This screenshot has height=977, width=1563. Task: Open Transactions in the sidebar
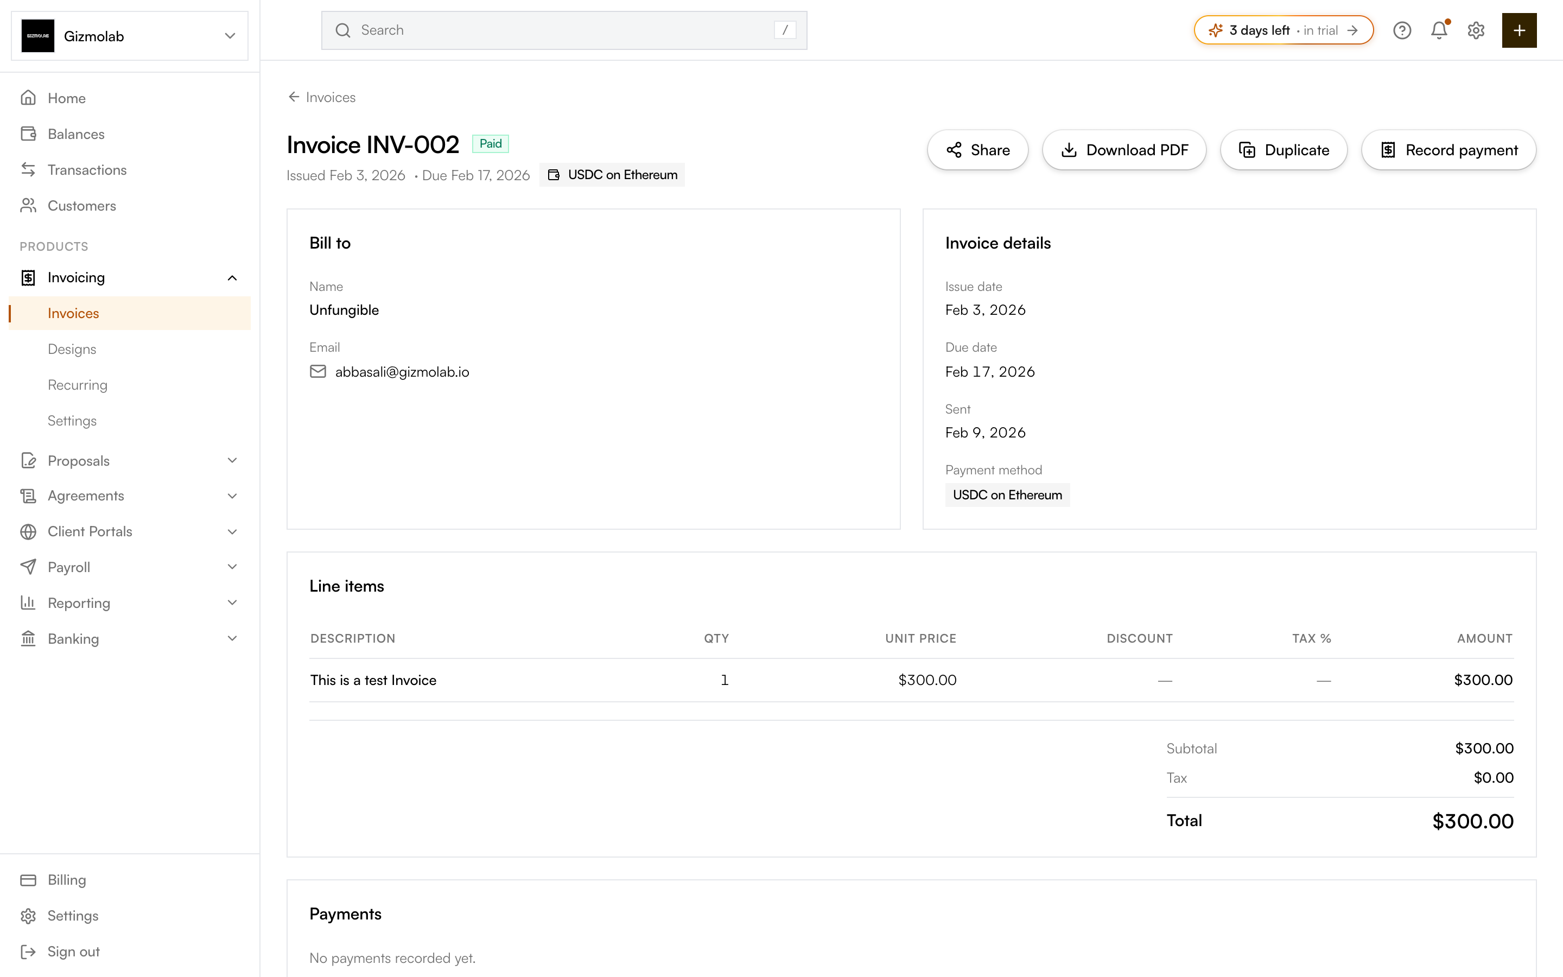click(x=129, y=170)
